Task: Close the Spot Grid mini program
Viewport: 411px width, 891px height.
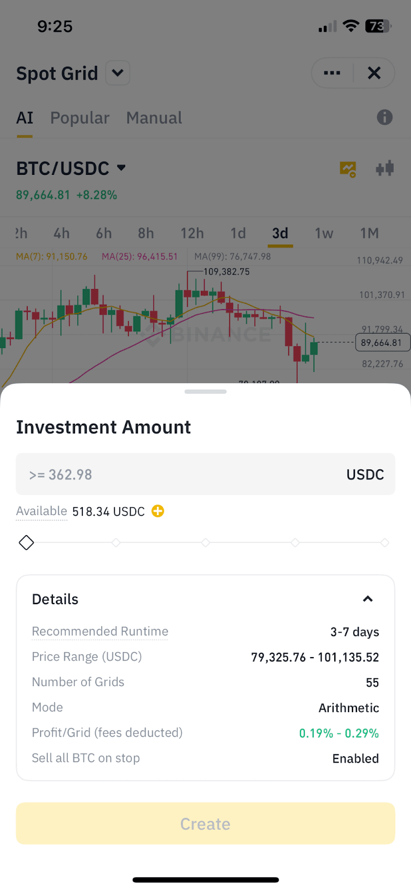Action: (x=374, y=73)
